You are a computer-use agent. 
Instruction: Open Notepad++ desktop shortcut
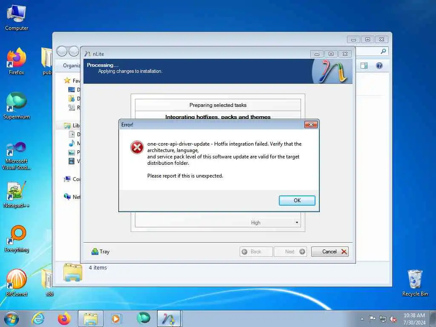click(x=17, y=194)
